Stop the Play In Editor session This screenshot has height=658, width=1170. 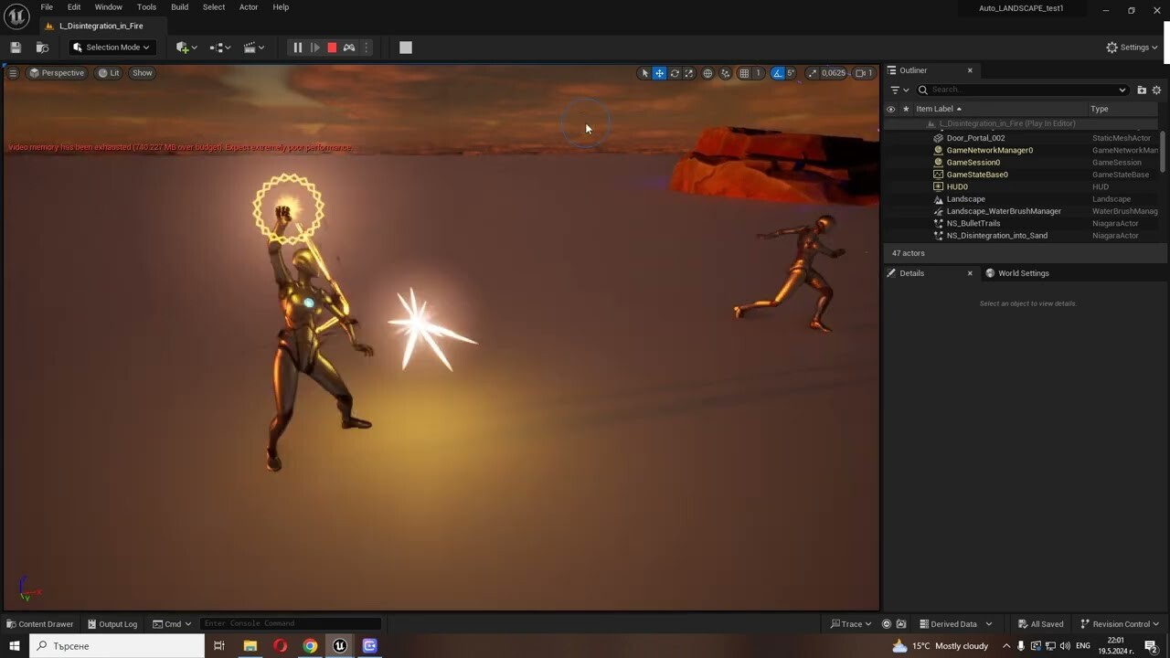tap(332, 47)
